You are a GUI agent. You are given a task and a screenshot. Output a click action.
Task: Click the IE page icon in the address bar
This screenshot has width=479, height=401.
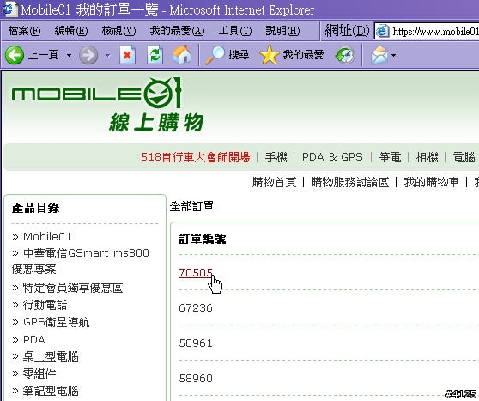382,31
